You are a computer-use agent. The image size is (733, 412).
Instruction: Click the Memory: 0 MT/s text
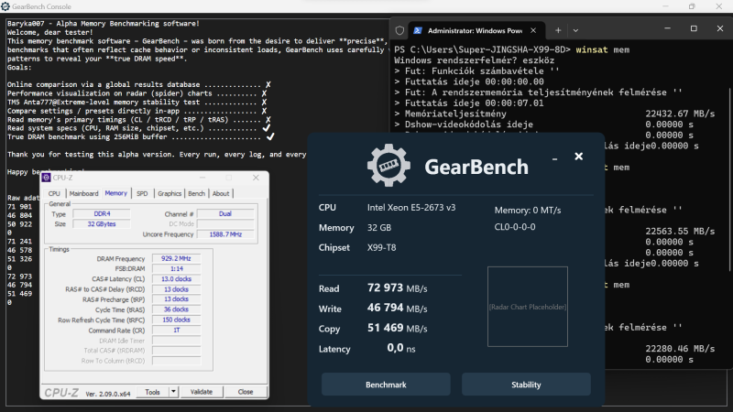(528, 211)
